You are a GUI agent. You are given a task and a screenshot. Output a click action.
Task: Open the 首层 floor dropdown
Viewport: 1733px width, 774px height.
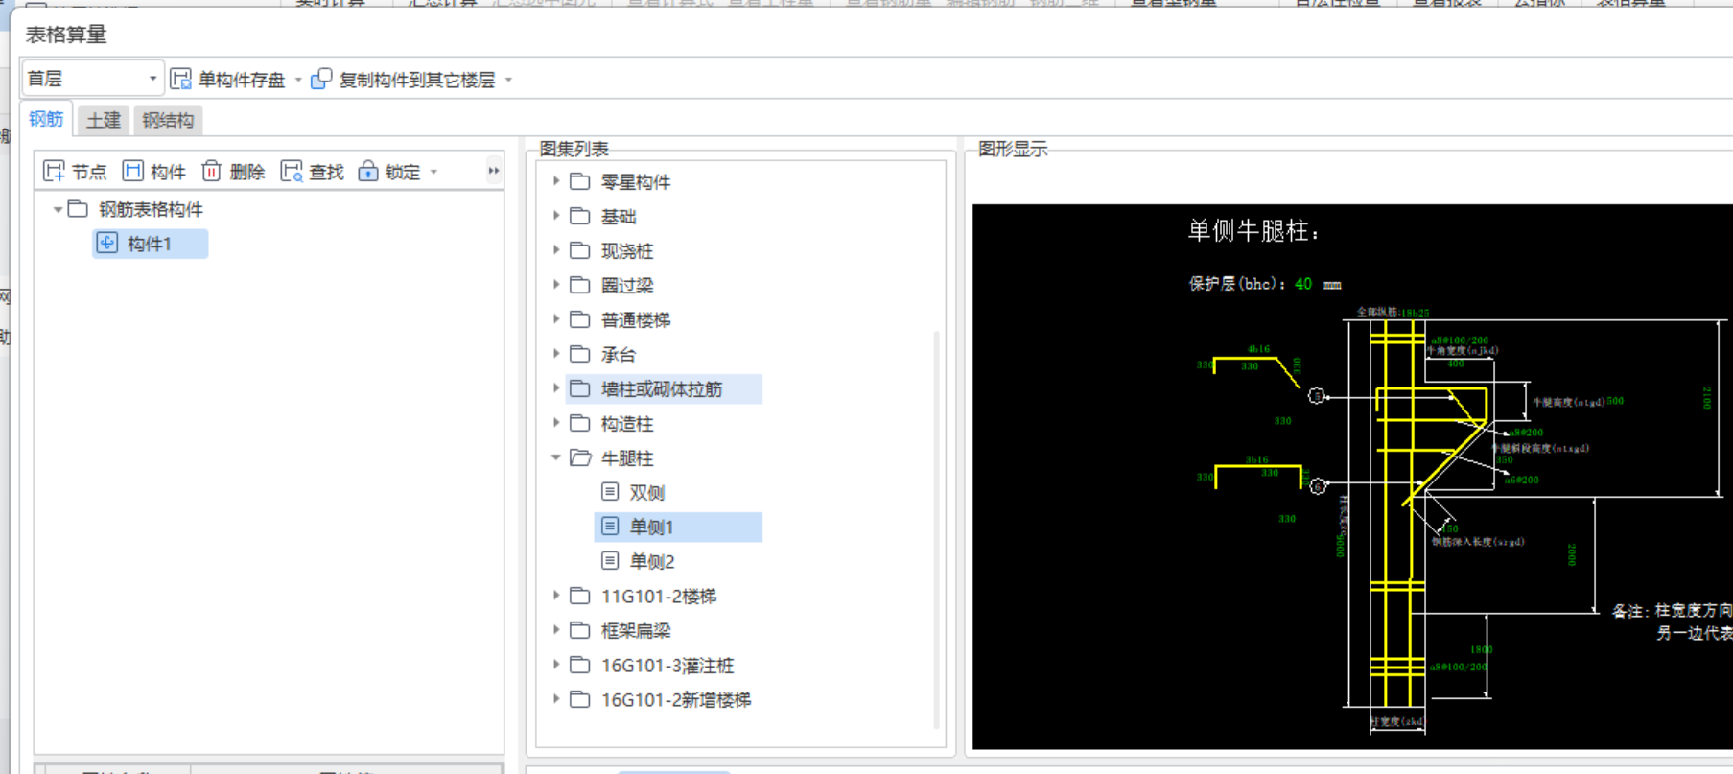pos(92,79)
